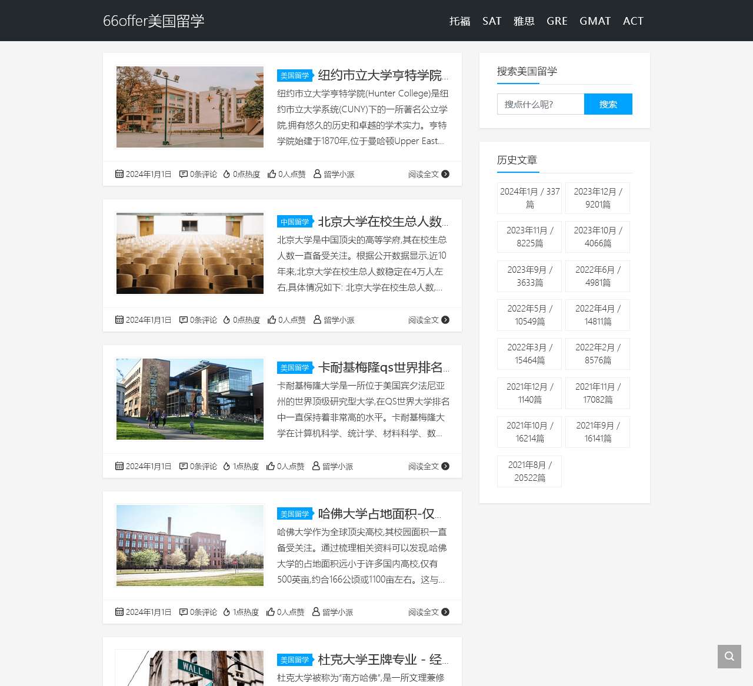
Task: Open the 2022年4月 / 14811篇 archive
Action: tap(598, 315)
